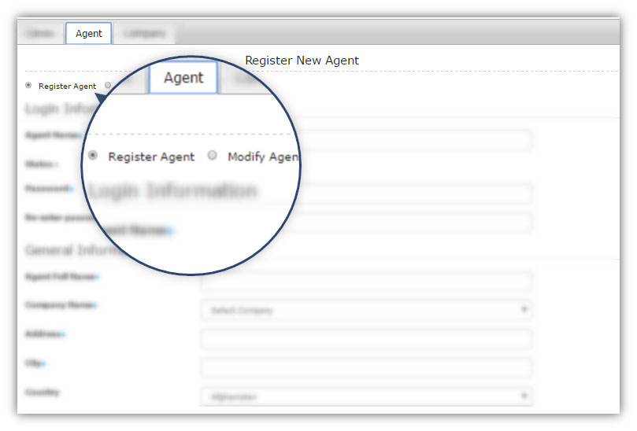The image size is (637, 431).
Task: Open the Country dropdown showing Afghanistan
Action: [x=366, y=396]
